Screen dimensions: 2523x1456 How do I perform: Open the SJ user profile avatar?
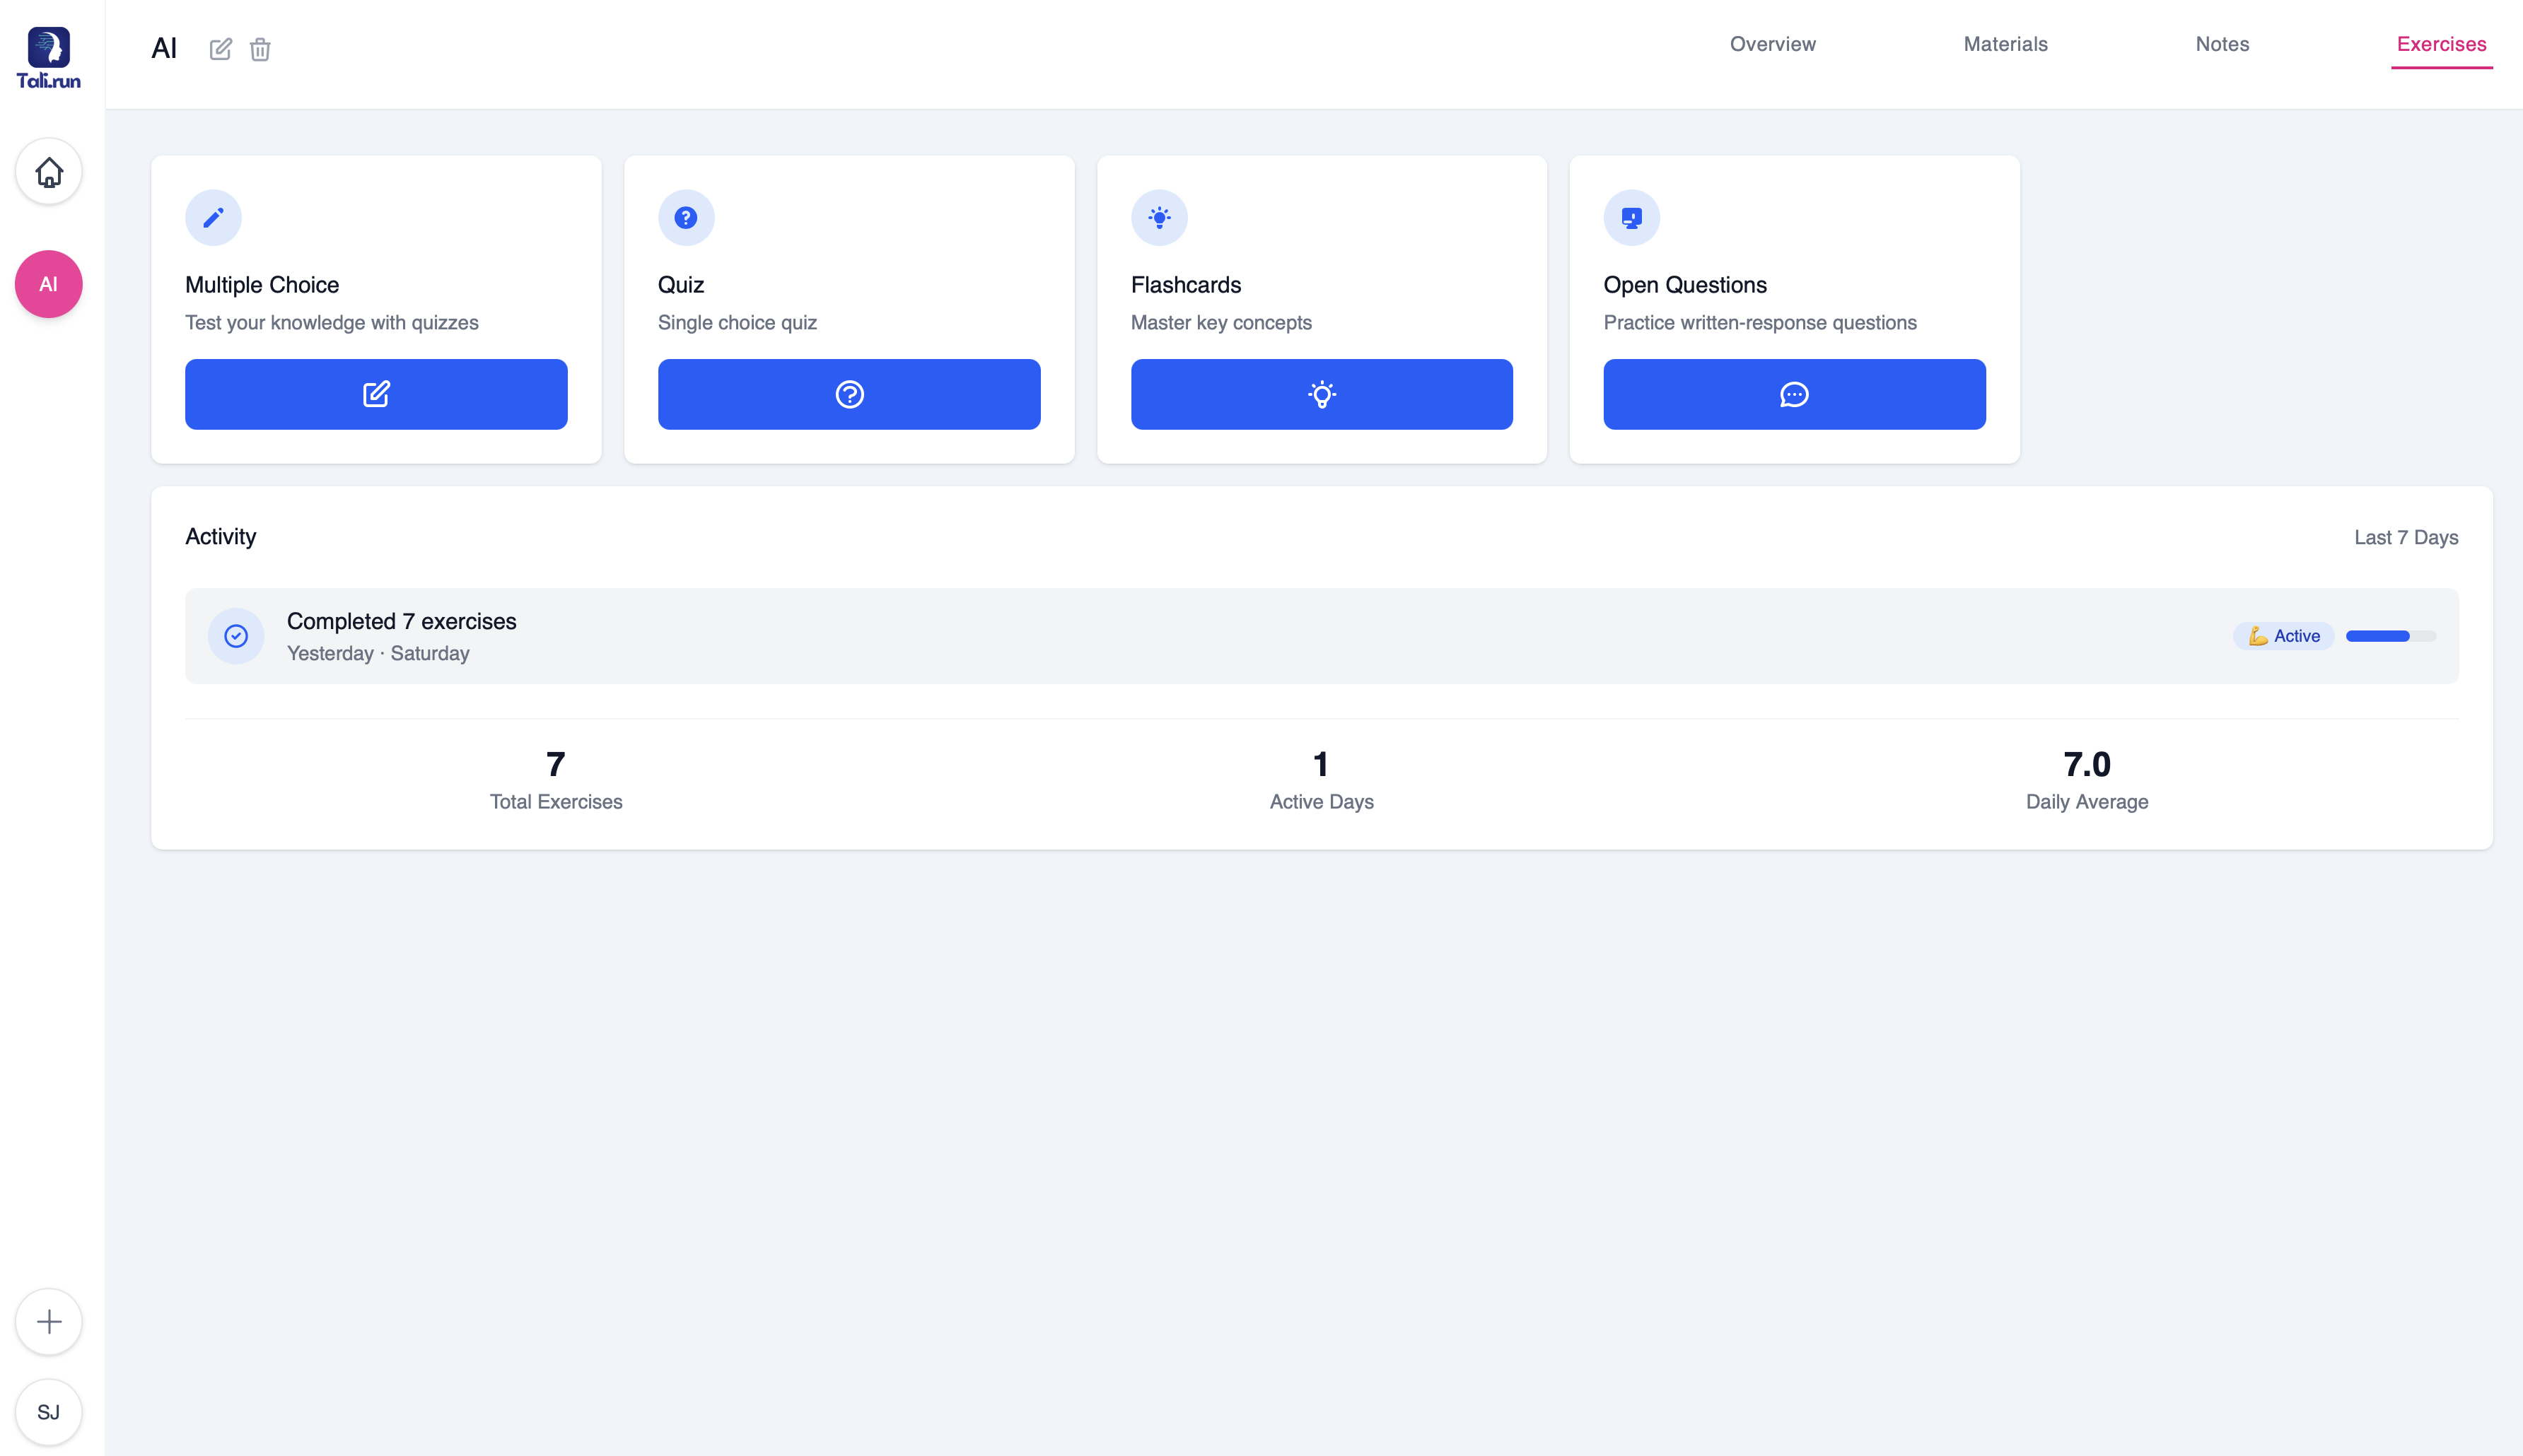pyautogui.click(x=48, y=1412)
